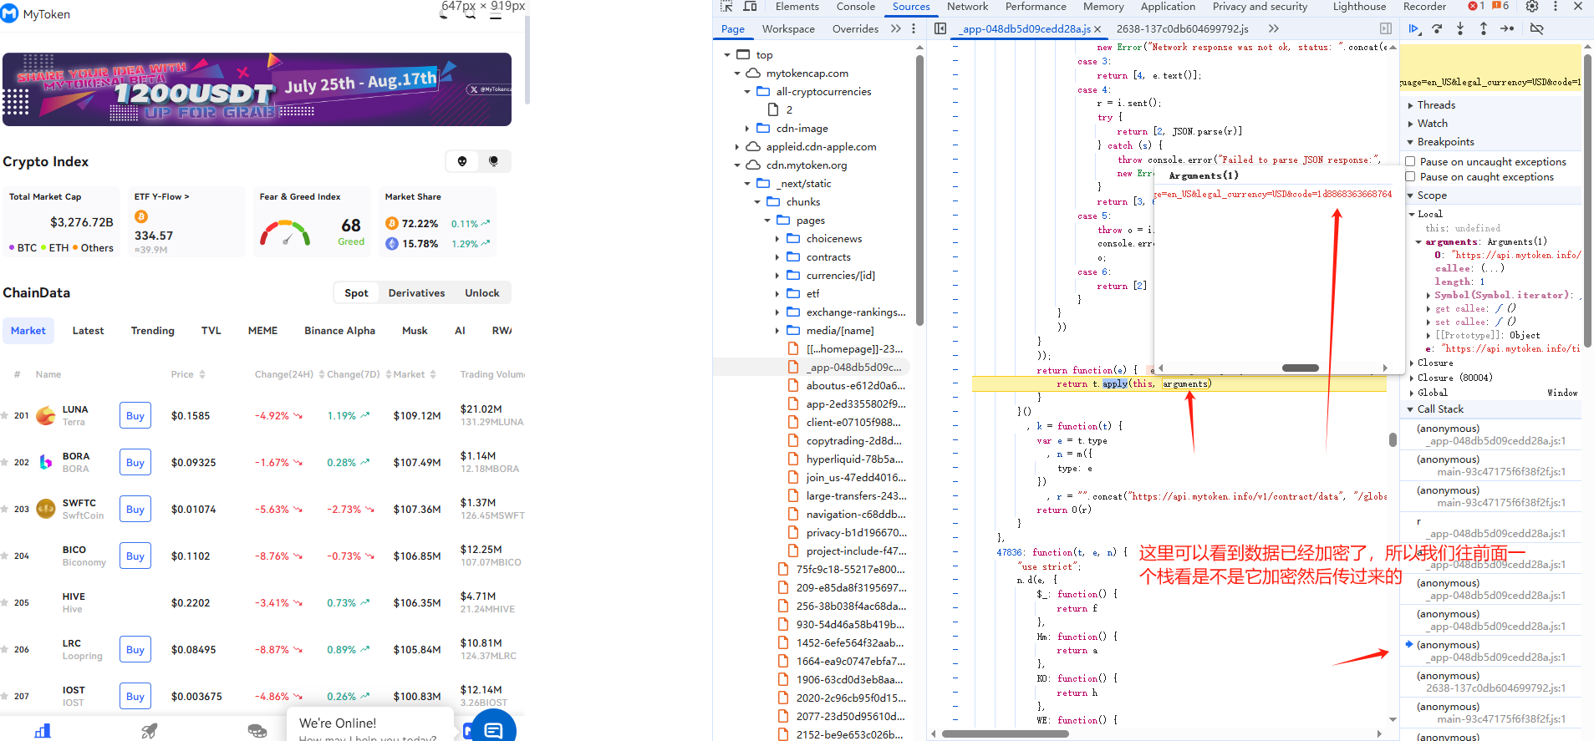Screen dimensions: 1594x741
Task: Buy BORA button
Action: (x=135, y=462)
